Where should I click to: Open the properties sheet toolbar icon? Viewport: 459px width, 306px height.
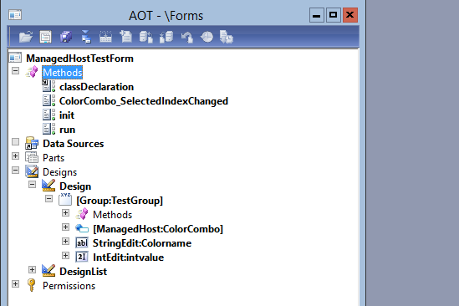click(x=46, y=37)
